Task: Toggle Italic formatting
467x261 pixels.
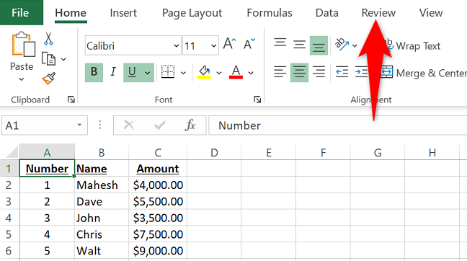Action: click(x=113, y=72)
